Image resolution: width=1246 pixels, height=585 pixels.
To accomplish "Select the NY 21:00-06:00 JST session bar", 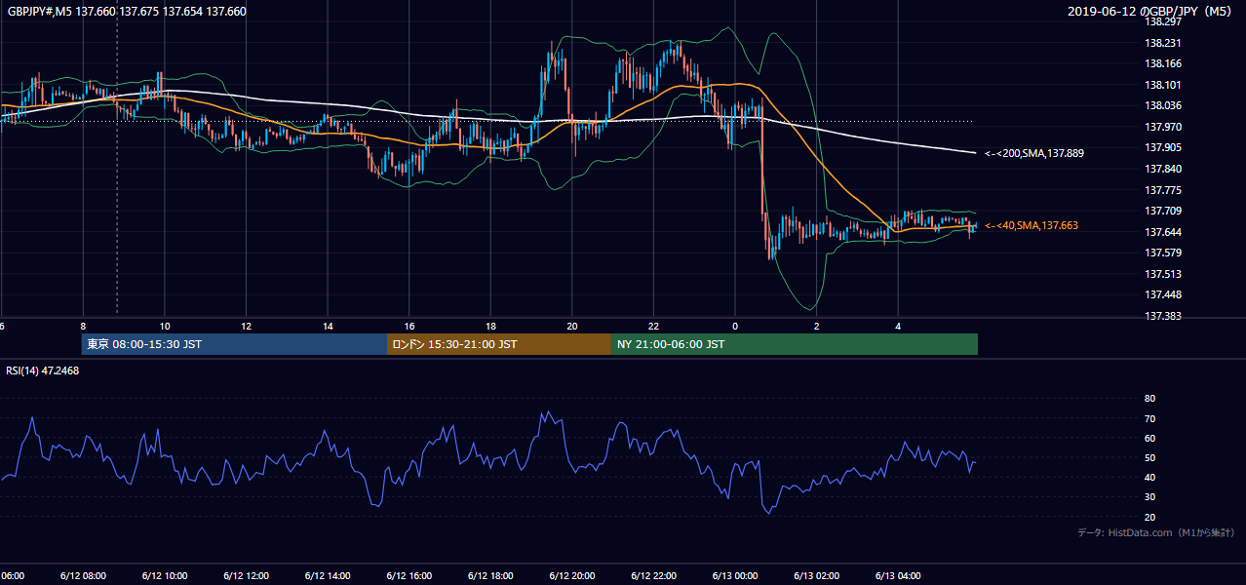I will (795, 344).
